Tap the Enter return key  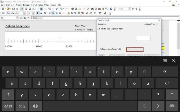tap(167, 83)
